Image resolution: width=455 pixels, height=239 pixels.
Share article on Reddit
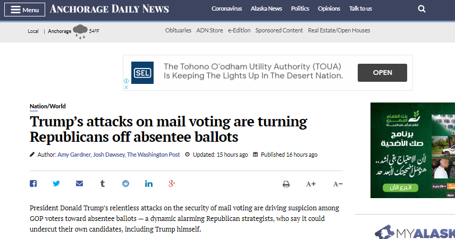(x=125, y=184)
